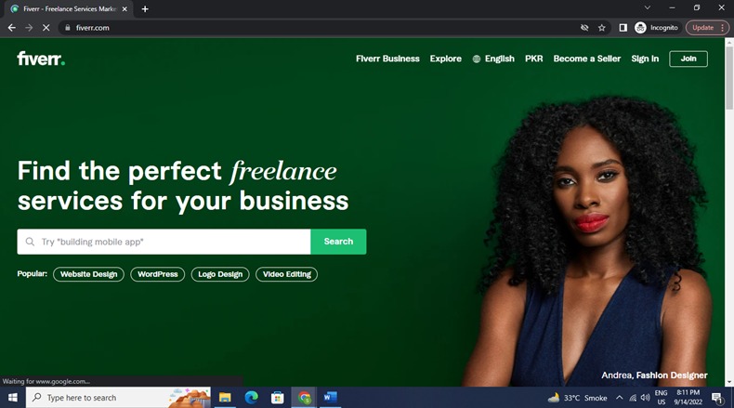Viewport: 734px width, 408px height.
Task: Click the Join button
Action: pos(688,59)
